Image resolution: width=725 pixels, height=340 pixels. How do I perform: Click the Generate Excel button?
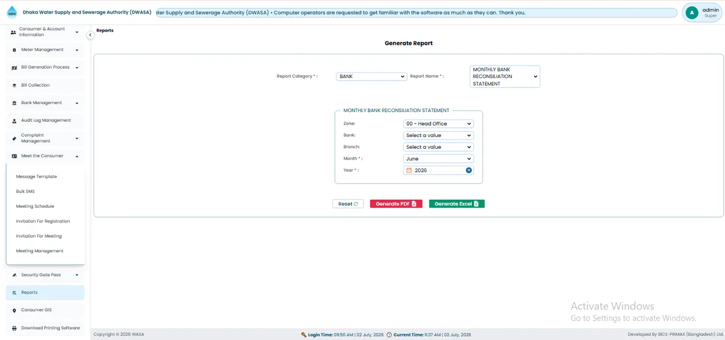click(457, 204)
